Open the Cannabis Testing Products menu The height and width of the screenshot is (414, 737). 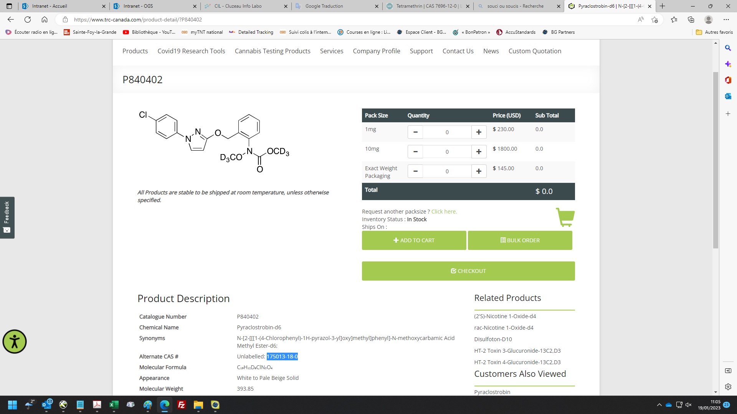pyautogui.click(x=273, y=51)
